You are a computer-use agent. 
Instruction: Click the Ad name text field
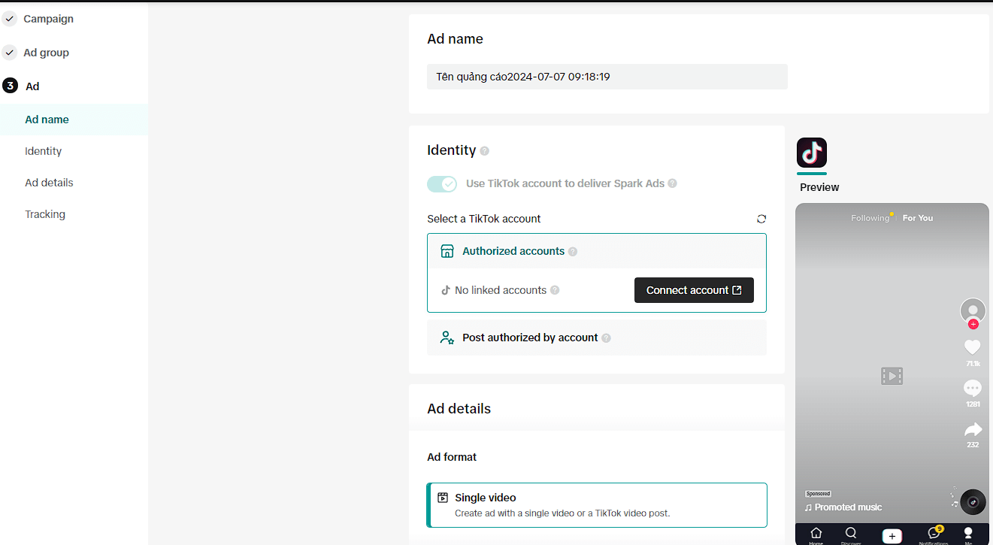pyautogui.click(x=607, y=77)
